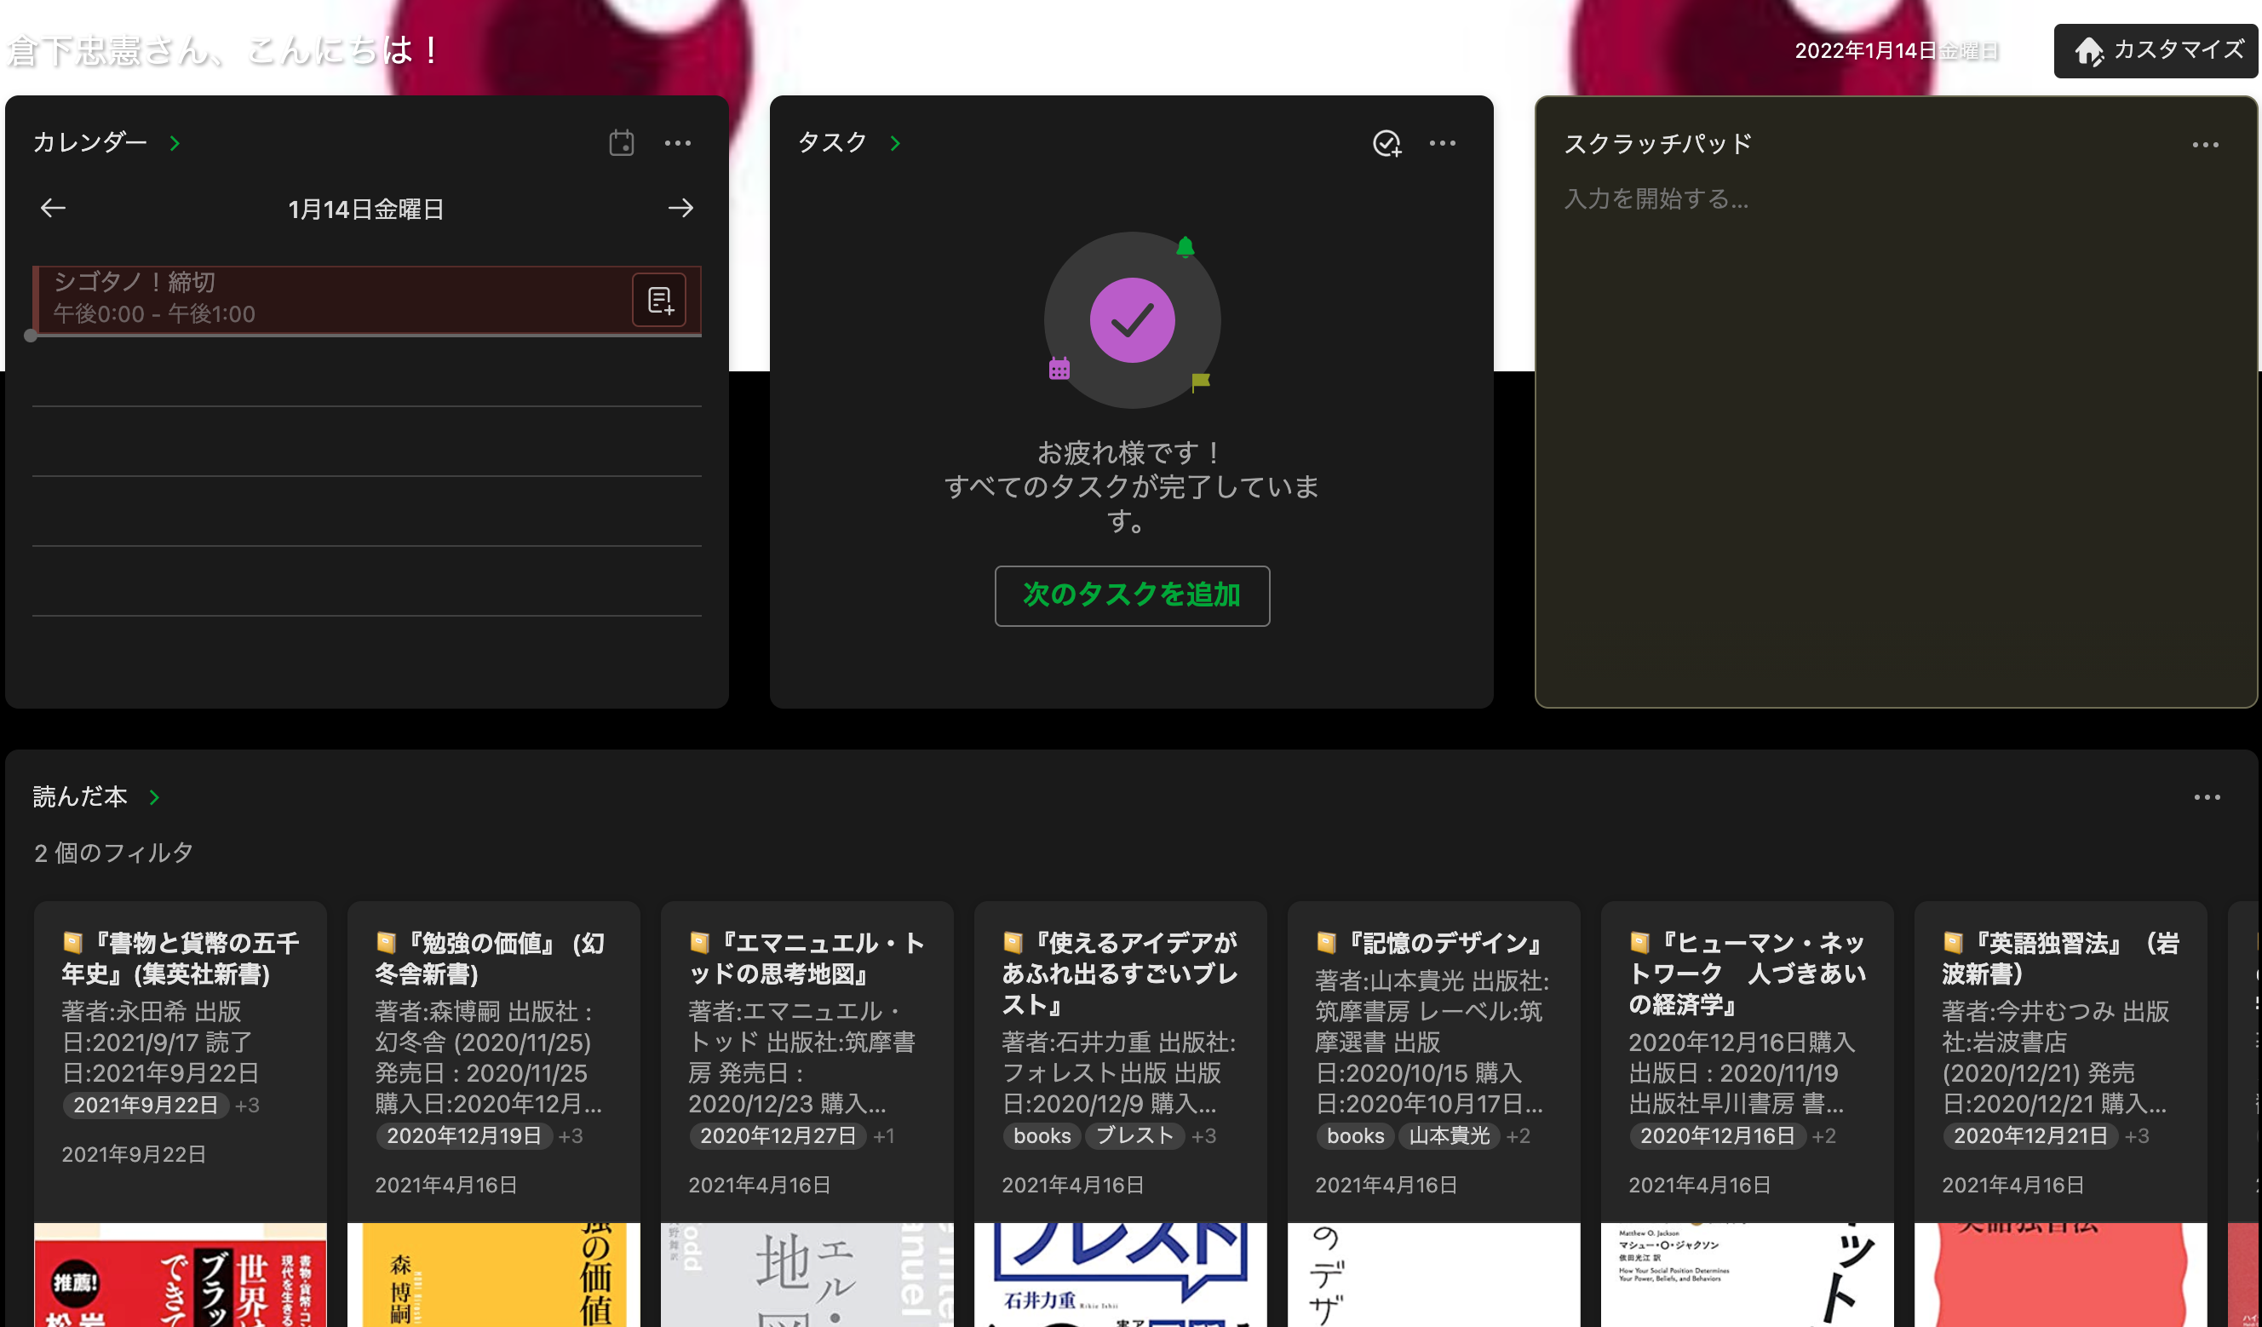Screen dimensions: 2262x1327
Task: Show hidden tags via +3 on 書物と貨幣の五千年史 card
Action: point(248,1106)
